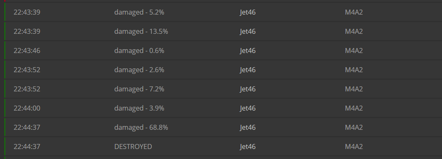Click Jet46 name in the 2.6% damage row
This screenshot has width=442, height=159.
[x=248, y=70]
